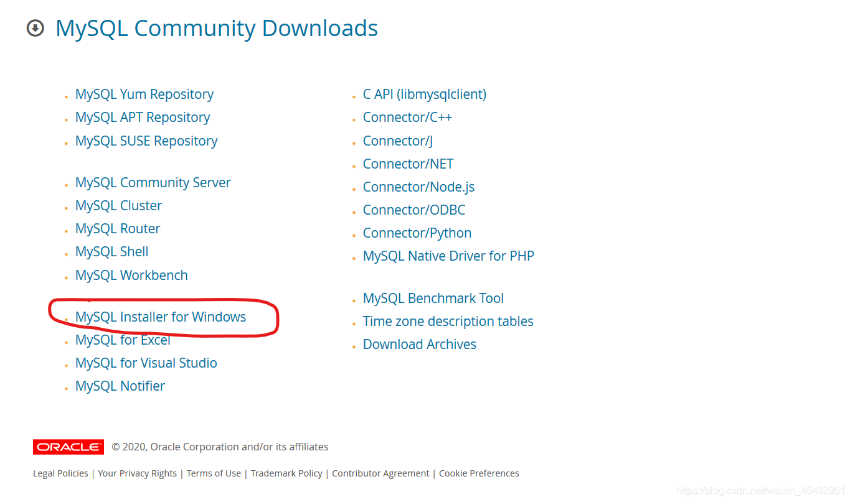Open the MySQL Workbench link

coord(131,276)
